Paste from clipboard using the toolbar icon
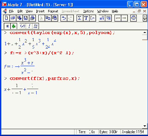Screen dimensions: 148x136 coord(55,18)
